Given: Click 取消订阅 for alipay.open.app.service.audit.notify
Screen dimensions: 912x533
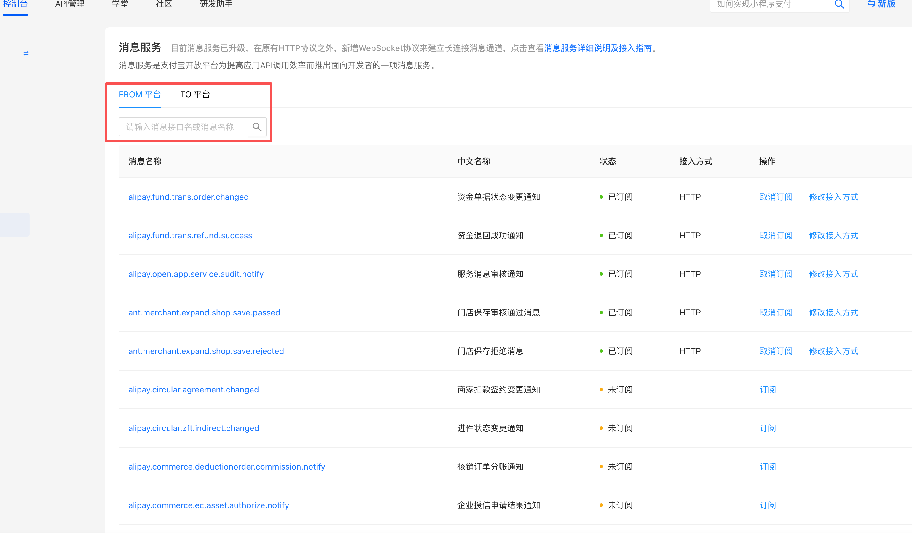Looking at the screenshot, I should [x=776, y=274].
